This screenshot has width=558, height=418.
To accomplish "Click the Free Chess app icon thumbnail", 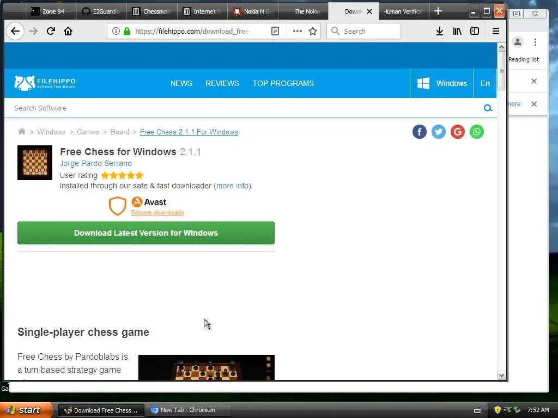I will [x=35, y=163].
